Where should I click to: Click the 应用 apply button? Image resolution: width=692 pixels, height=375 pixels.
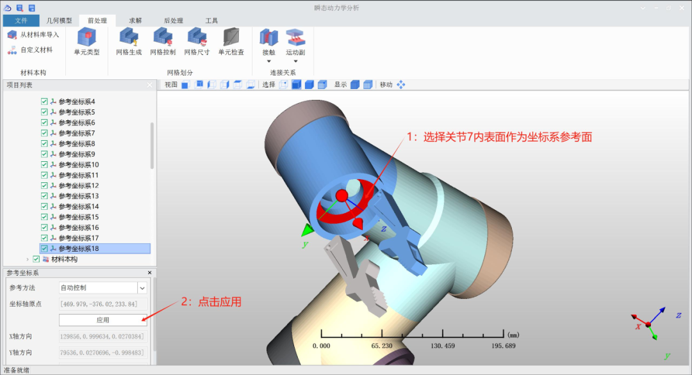point(103,321)
